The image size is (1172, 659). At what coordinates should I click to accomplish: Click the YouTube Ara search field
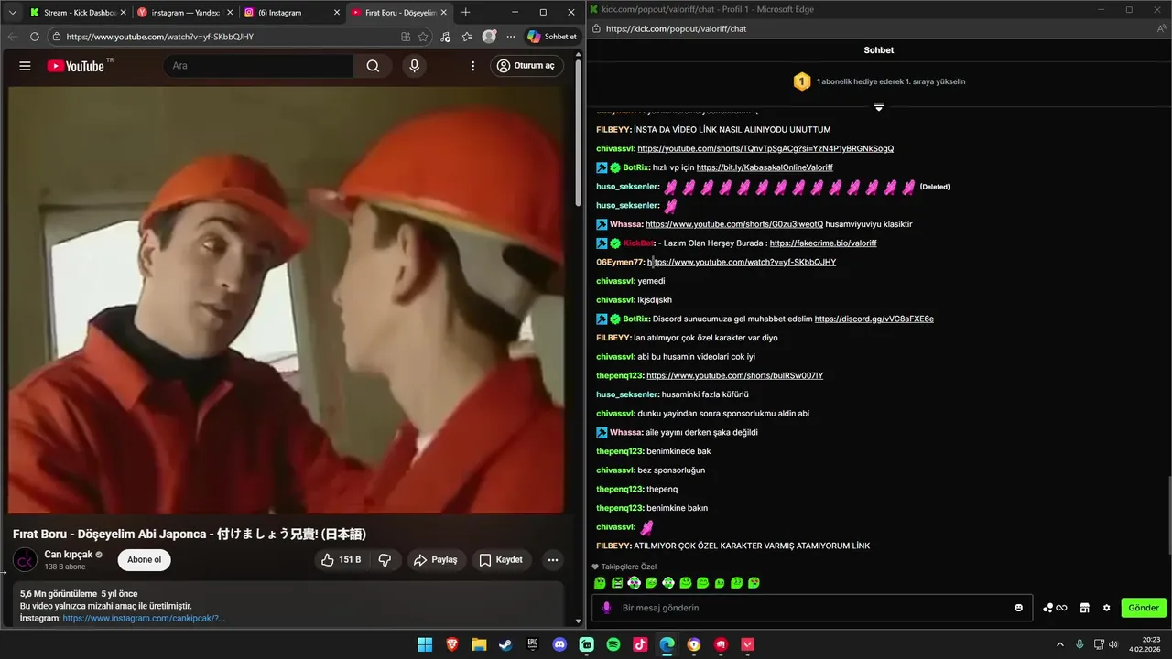pos(259,66)
